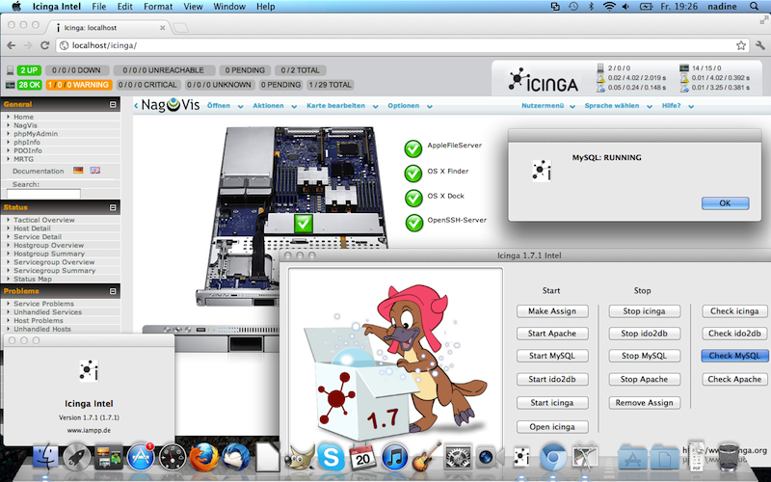Click the Start Apache button

[551, 334]
